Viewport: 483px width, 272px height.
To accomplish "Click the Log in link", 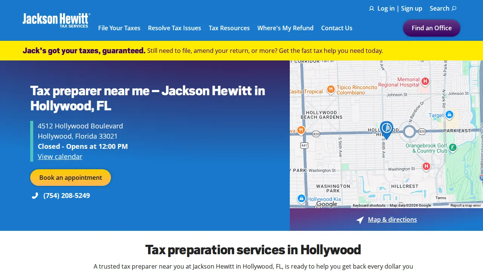I will tap(386, 8).
